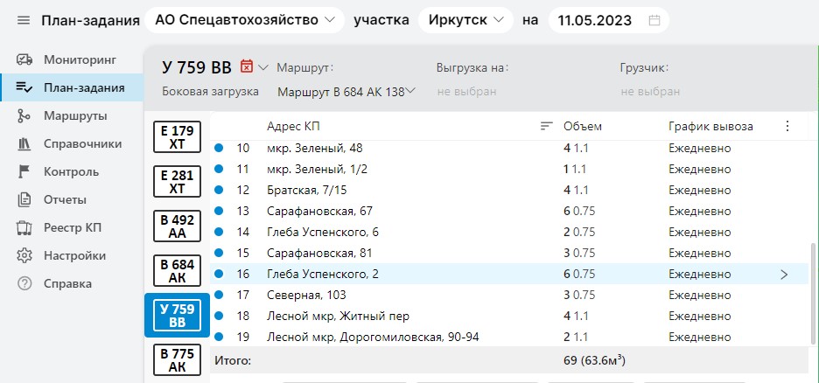Click the Мониторинг truck icon

pyautogui.click(x=24, y=59)
